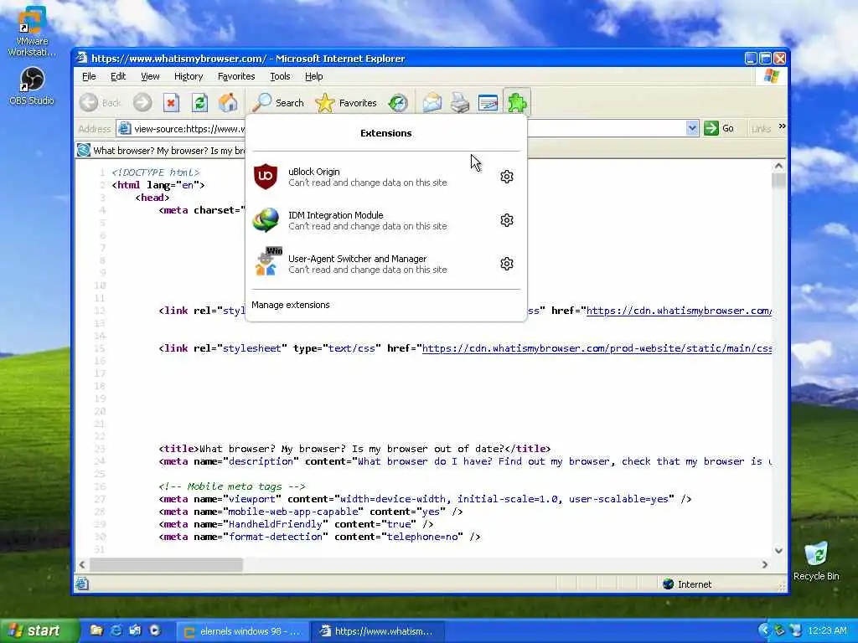
Task: Click the vertical scrollbar up arrow
Action: [778, 166]
